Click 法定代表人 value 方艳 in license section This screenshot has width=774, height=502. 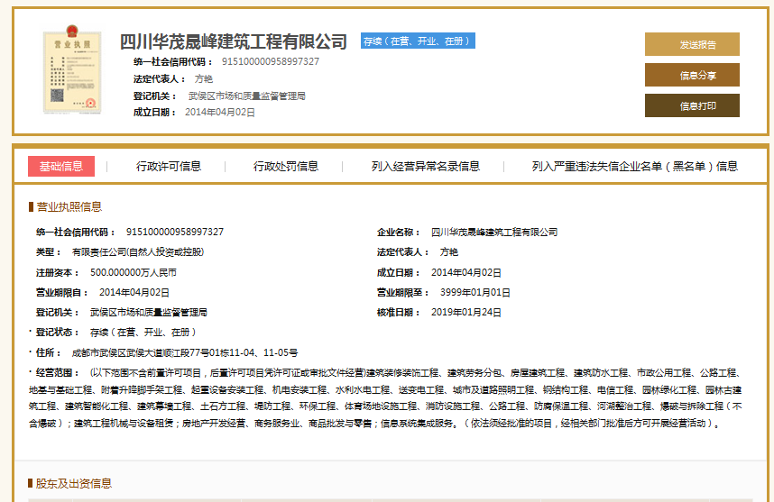[449, 252]
